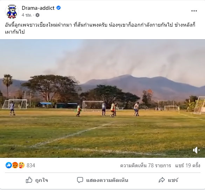Viewport: 205px width, 190px height.
Task: Open the three-dot post options menu
Action: pos(194,11)
